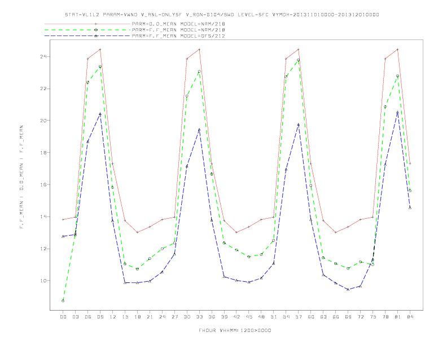
Task: Click x-axis forecast hour label 00
Action: click(x=63, y=317)
